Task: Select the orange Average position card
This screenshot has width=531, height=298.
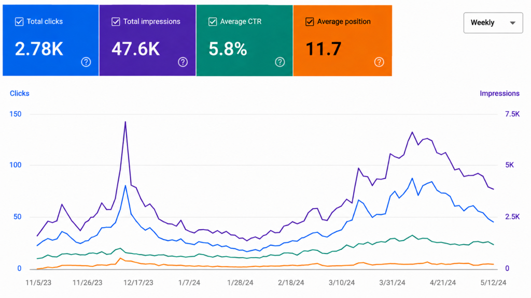Action: point(343,40)
